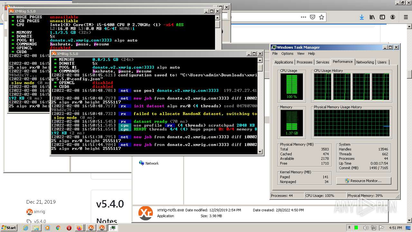Click green Task Manager CPU tray icon

(356, 228)
